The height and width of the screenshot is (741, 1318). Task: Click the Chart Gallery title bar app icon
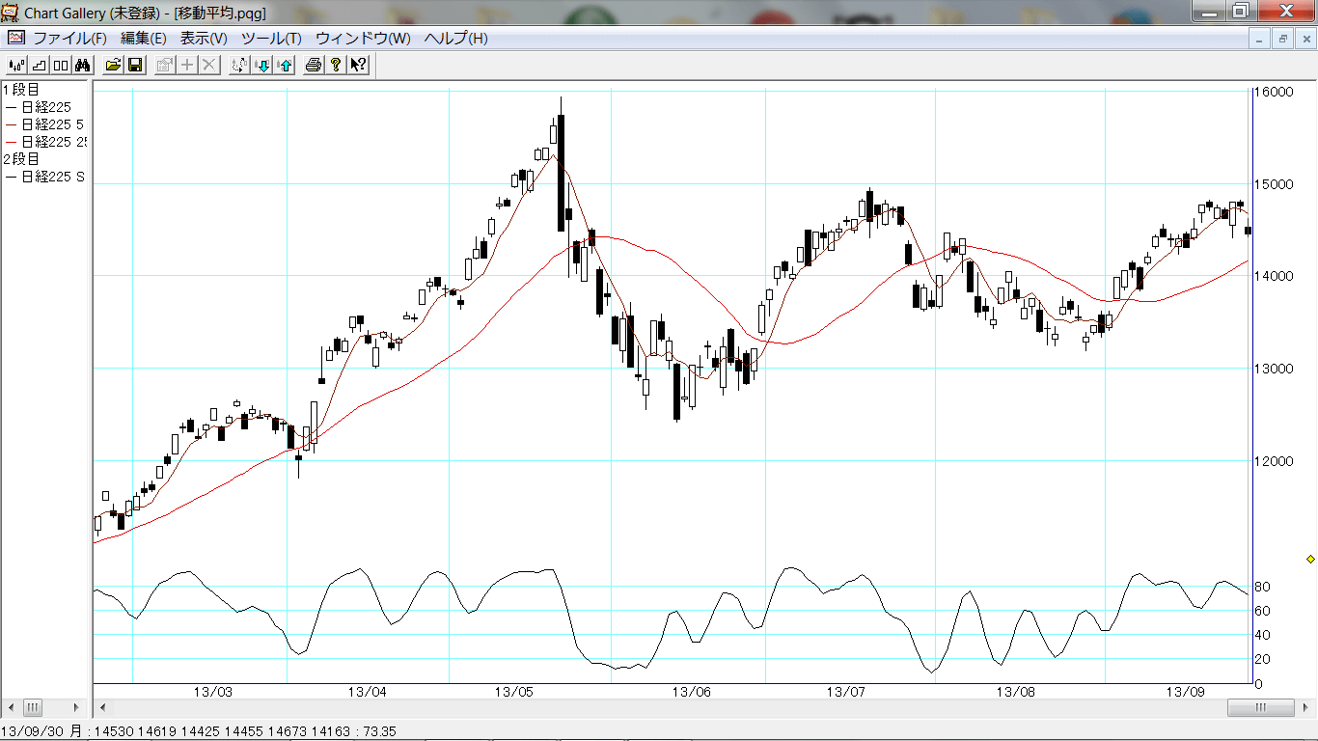click(x=11, y=13)
